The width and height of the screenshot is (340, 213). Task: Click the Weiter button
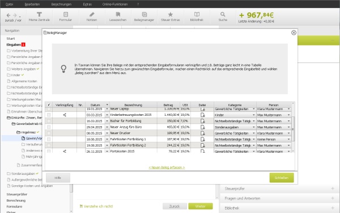tap(201, 206)
